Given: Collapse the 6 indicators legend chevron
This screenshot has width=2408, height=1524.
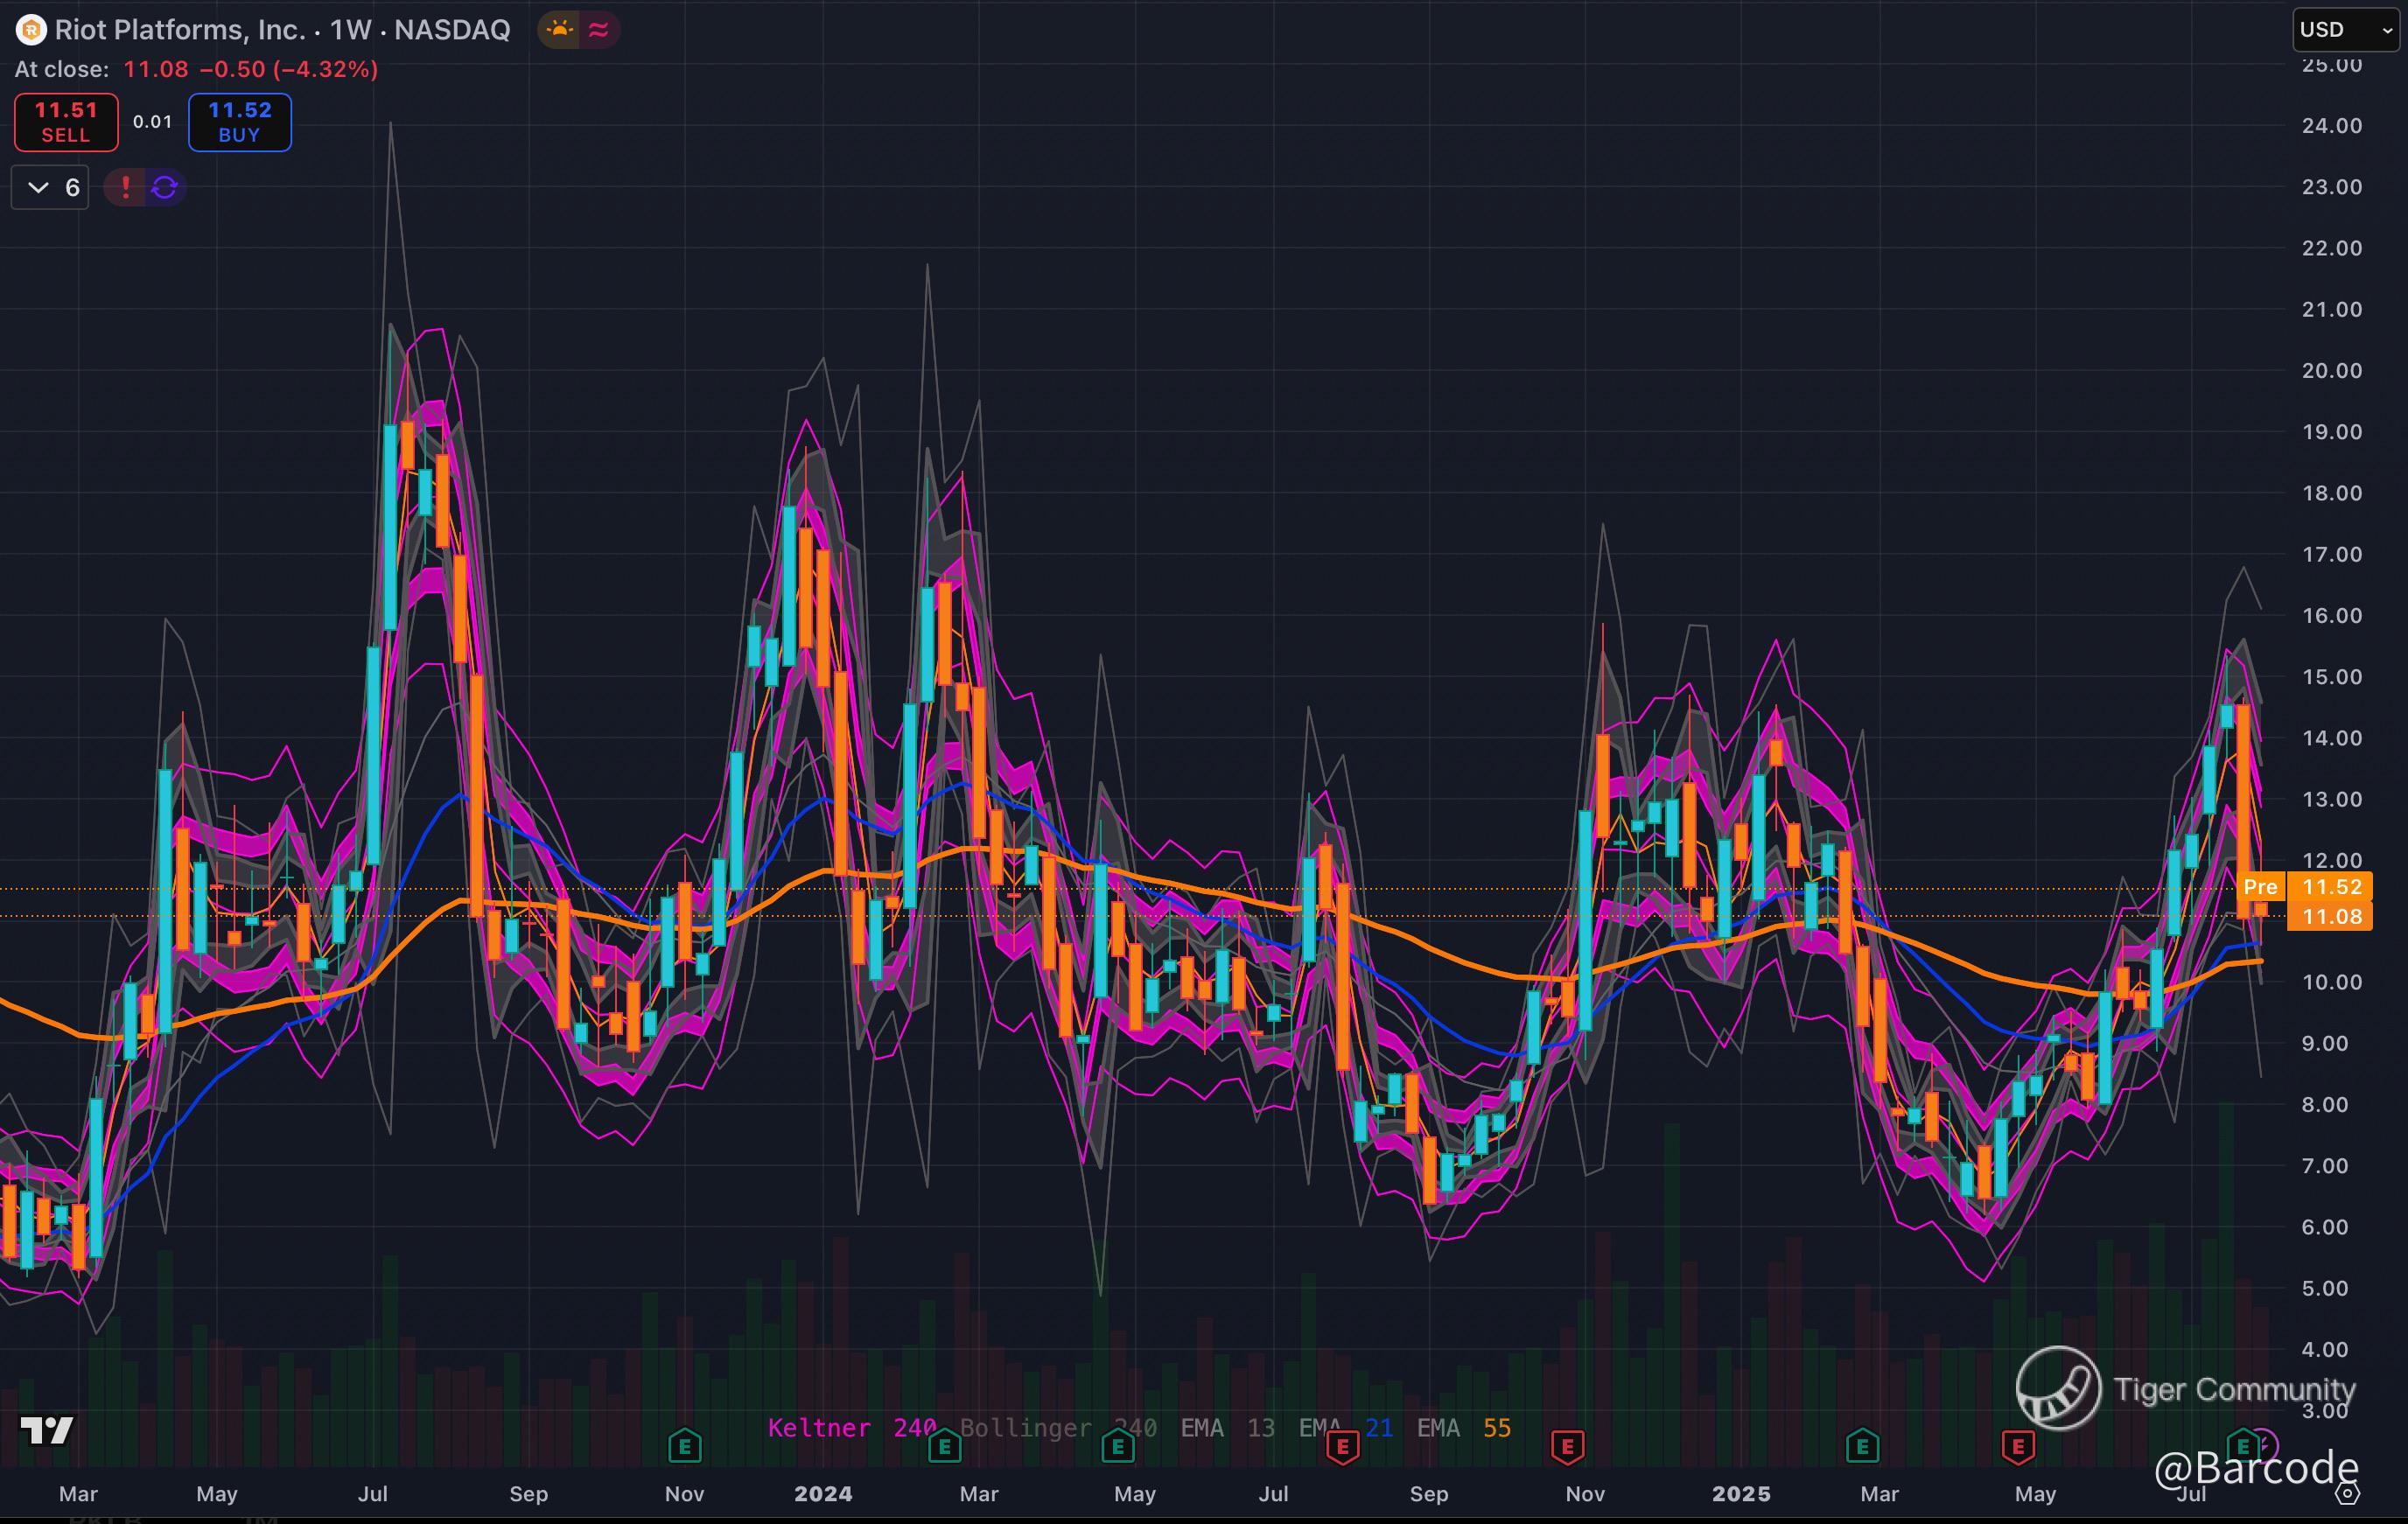Looking at the screenshot, I should (x=38, y=187).
